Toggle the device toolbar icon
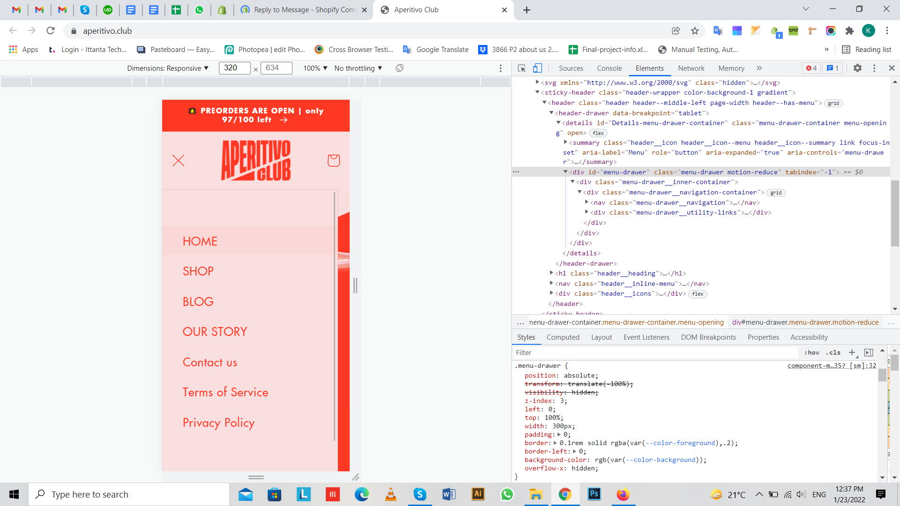Screen dimensions: 900x506 [538, 68]
